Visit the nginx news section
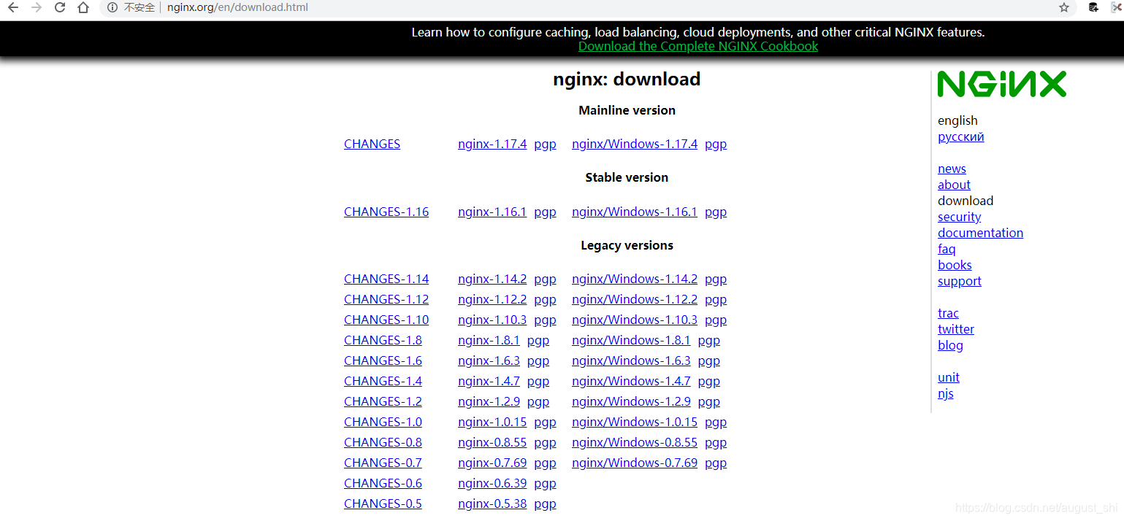Screen dimensions: 1124x521 (951, 169)
